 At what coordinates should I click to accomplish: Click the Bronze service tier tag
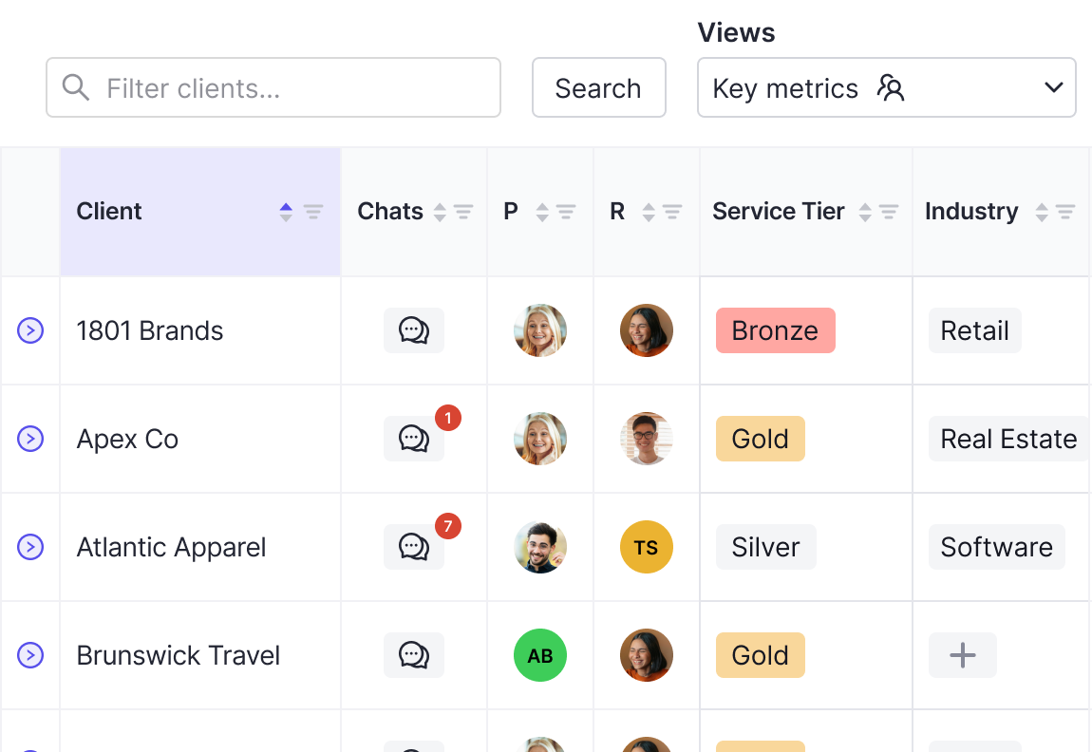(775, 330)
